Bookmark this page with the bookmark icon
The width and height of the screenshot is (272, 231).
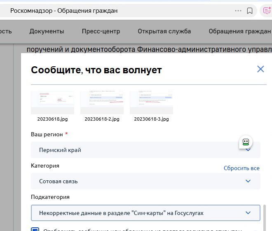tap(250, 11)
